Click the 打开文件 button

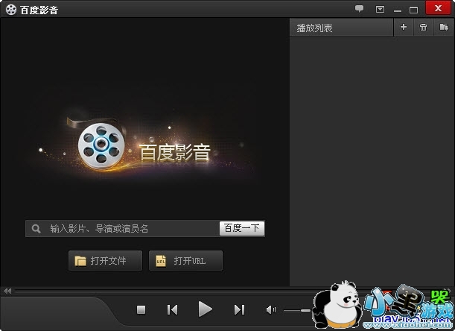105,261
